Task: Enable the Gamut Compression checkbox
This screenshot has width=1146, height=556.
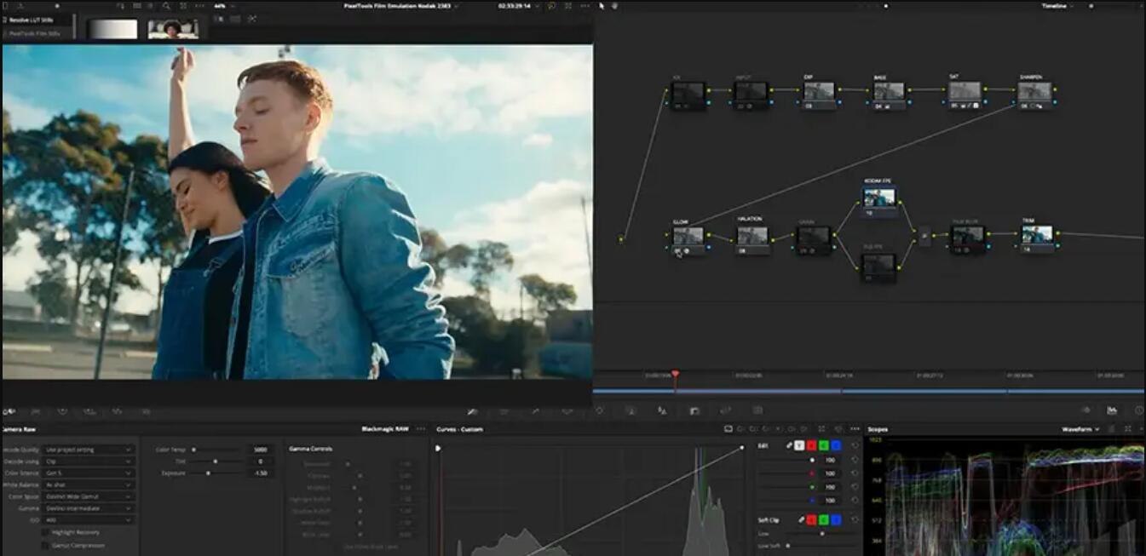Action: 45,545
